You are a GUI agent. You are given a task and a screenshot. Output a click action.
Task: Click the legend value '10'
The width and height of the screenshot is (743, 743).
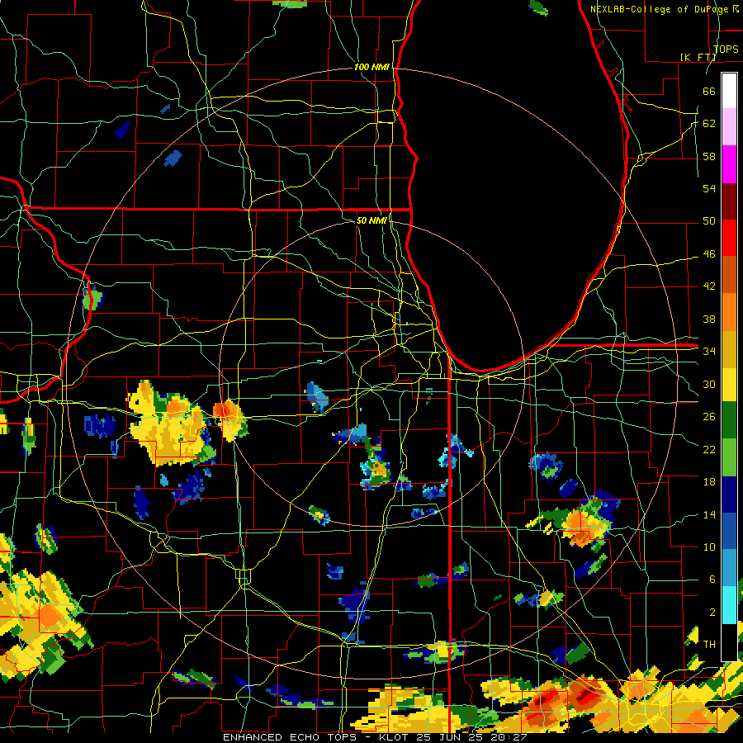point(709,547)
